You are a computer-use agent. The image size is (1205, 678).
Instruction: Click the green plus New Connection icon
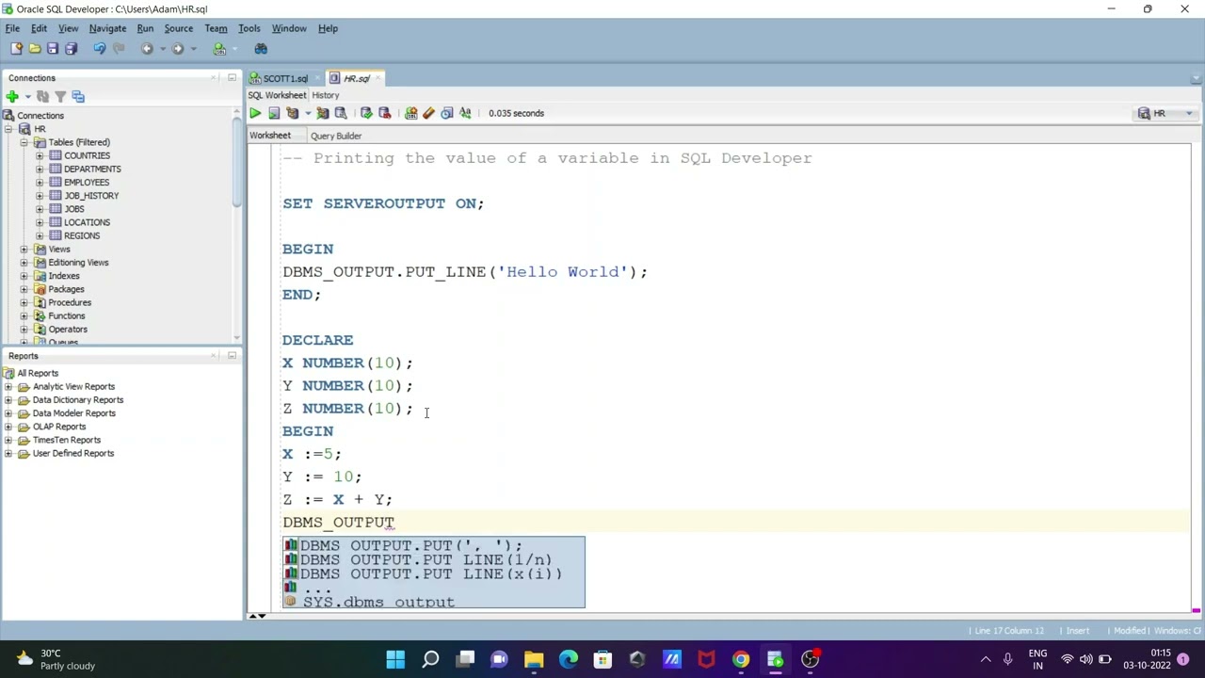(x=12, y=96)
